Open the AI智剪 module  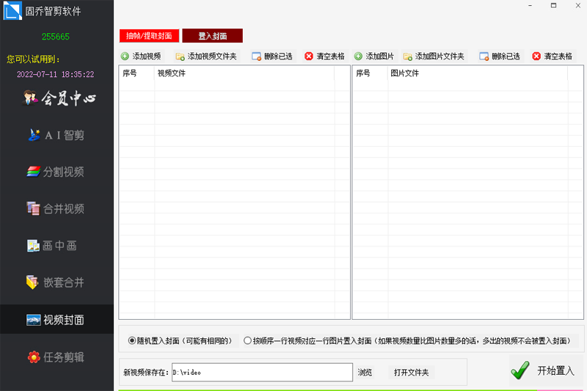point(56,135)
